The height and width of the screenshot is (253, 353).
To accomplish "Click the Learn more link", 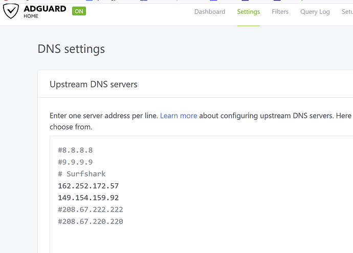I will point(178,116).
